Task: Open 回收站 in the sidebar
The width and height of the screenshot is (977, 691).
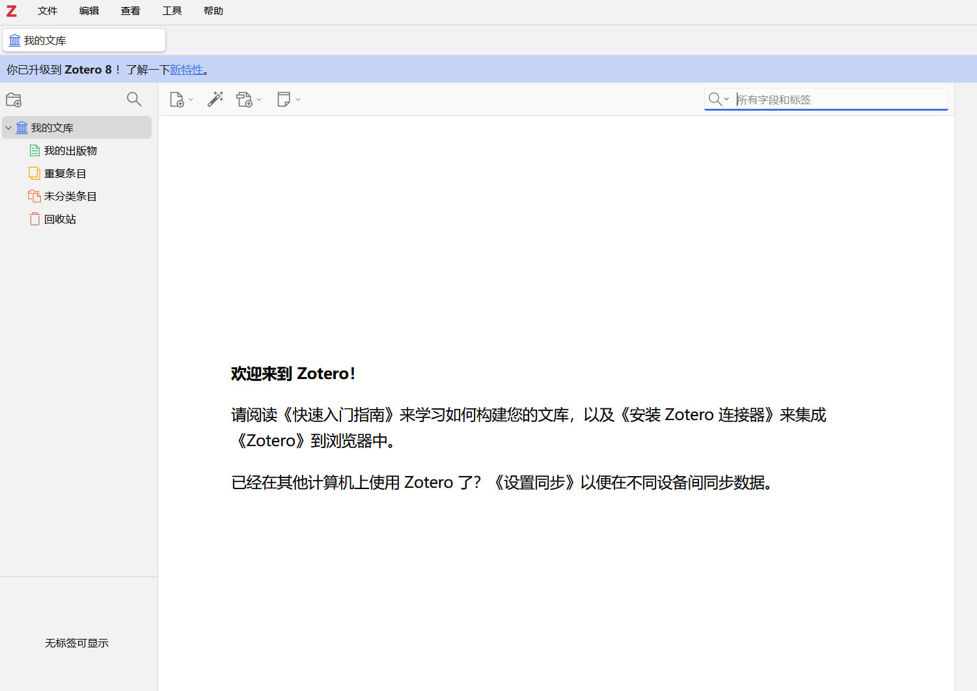Action: point(60,219)
